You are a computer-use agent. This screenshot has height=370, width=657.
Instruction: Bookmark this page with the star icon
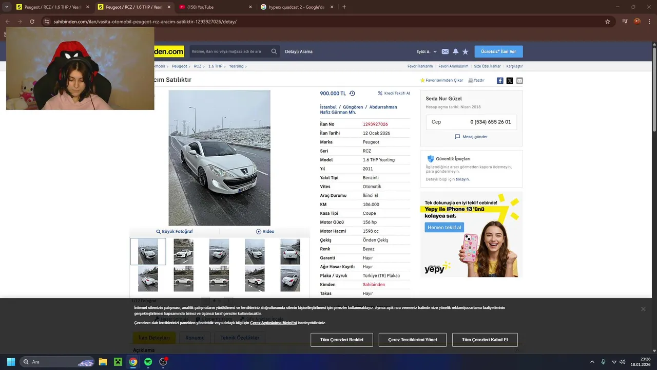click(x=608, y=22)
